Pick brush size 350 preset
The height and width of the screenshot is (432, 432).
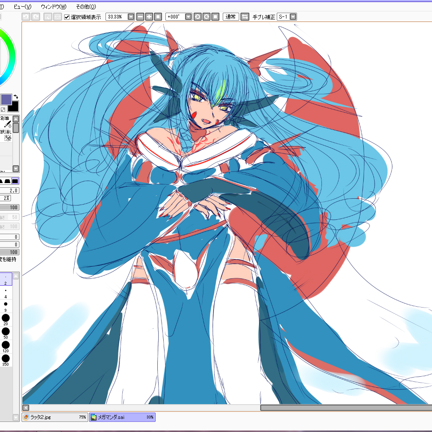tap(5, 360)
